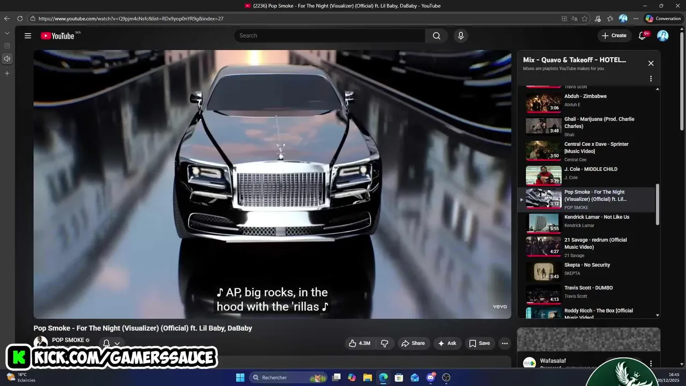Screen dimensions: 686x386
Task: Open Microsoft Store from taskbar
Action: click(x=399, y=377)
